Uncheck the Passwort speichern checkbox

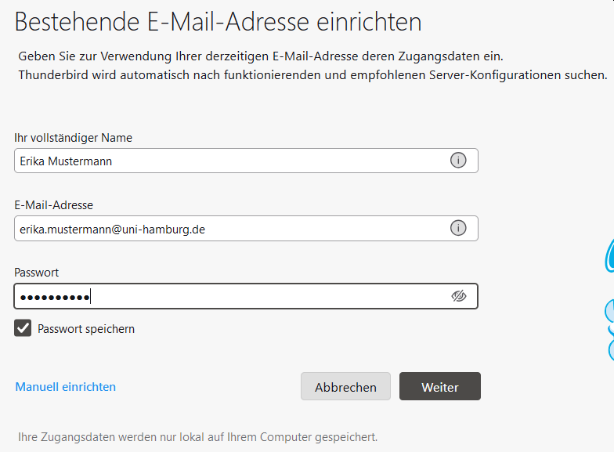[x=23, y=327]
